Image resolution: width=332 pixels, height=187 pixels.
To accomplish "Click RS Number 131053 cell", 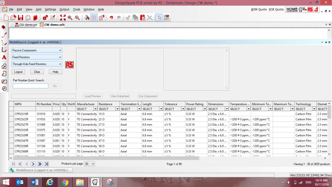I will coord(44,119).
